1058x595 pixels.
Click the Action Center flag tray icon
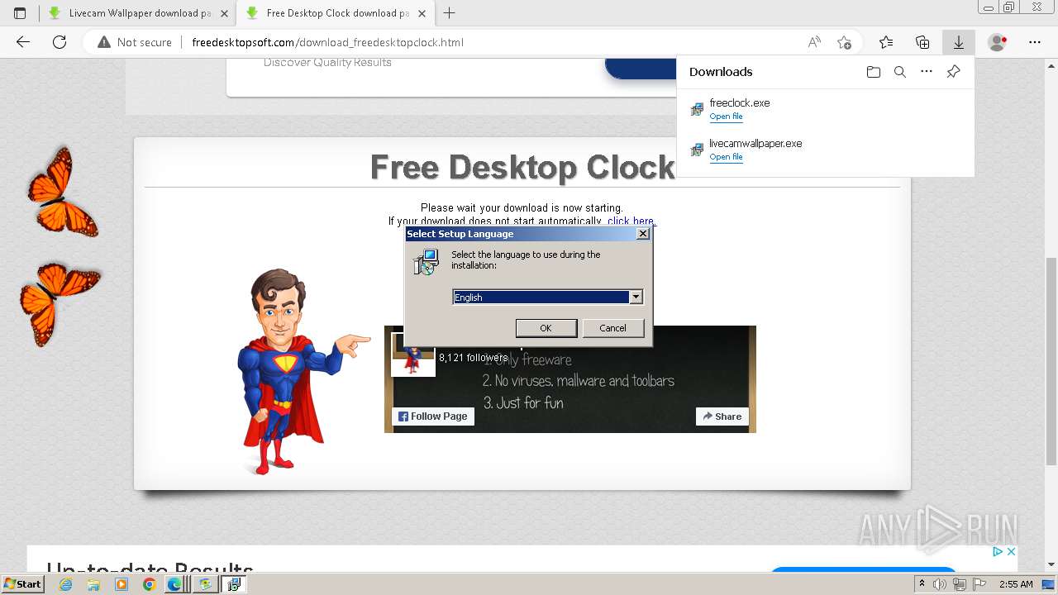click(979, 584)
